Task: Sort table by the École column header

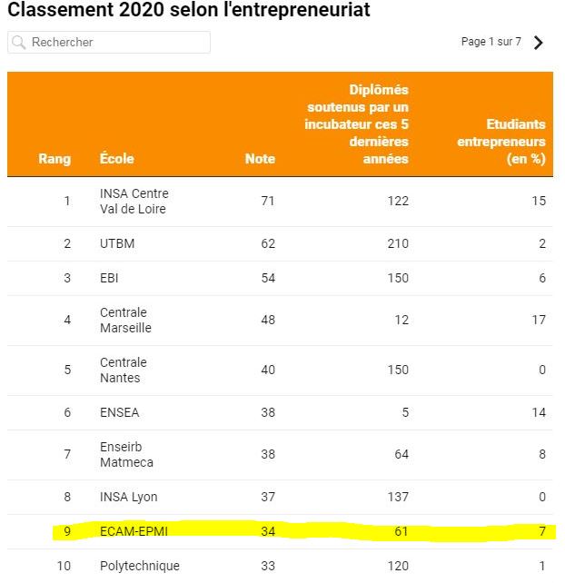Action: tap(117, 158)
